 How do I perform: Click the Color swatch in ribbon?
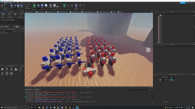[55, 5]
